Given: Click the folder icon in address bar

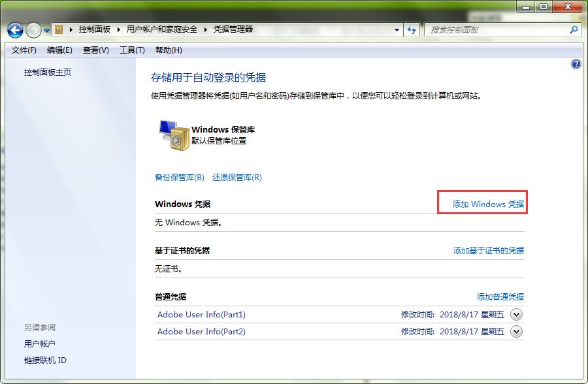Looking at the screenshot, I should tap(59, 29).
